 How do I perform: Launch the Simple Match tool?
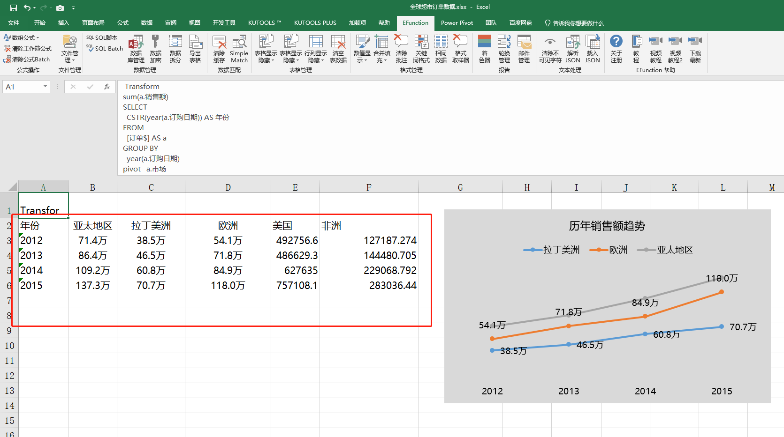pos(239,49)
